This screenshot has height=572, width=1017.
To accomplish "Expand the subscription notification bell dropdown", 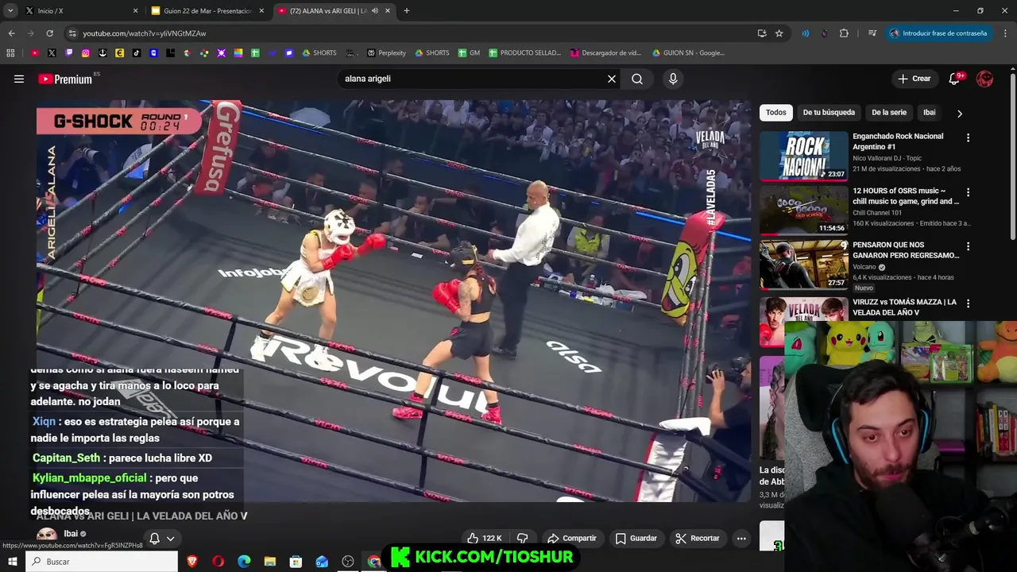I will pyautogui.click(x=162, y=538).
